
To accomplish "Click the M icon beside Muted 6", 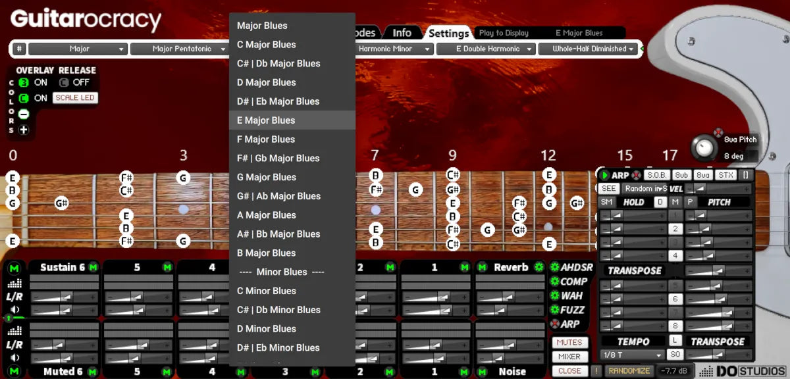I will 93,372.
